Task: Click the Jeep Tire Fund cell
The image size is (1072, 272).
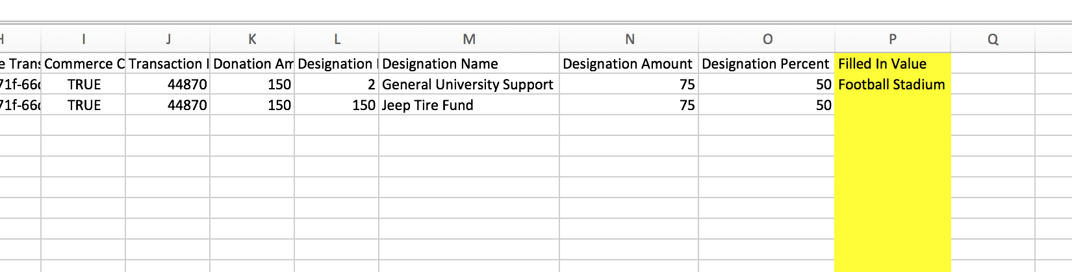Action: (468, 105)
